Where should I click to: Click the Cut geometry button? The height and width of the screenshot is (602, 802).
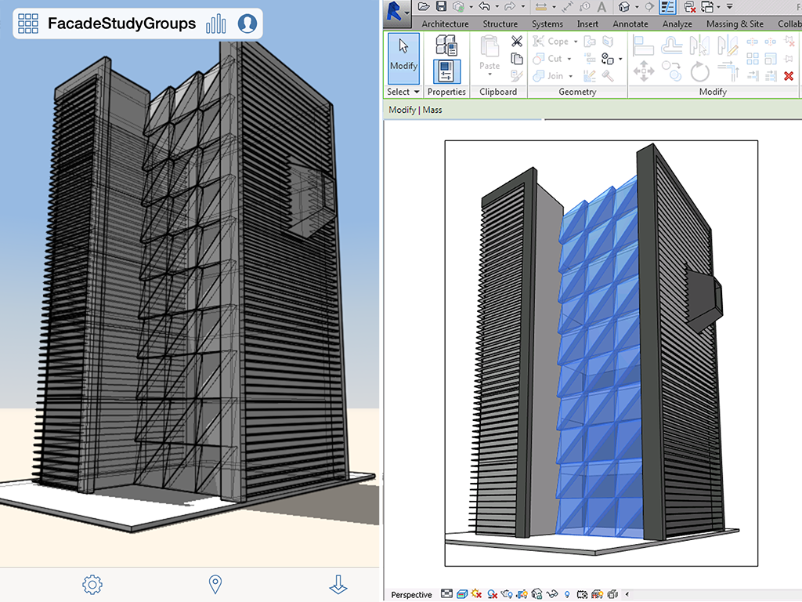(x=547, y=59)
